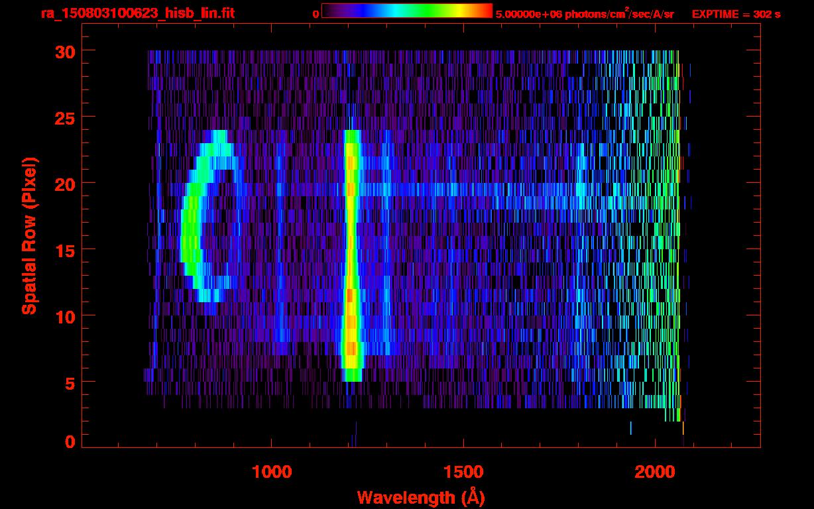Click the 1500 wavelength tick label
The image size is (814, 509).
pos(463,471)
